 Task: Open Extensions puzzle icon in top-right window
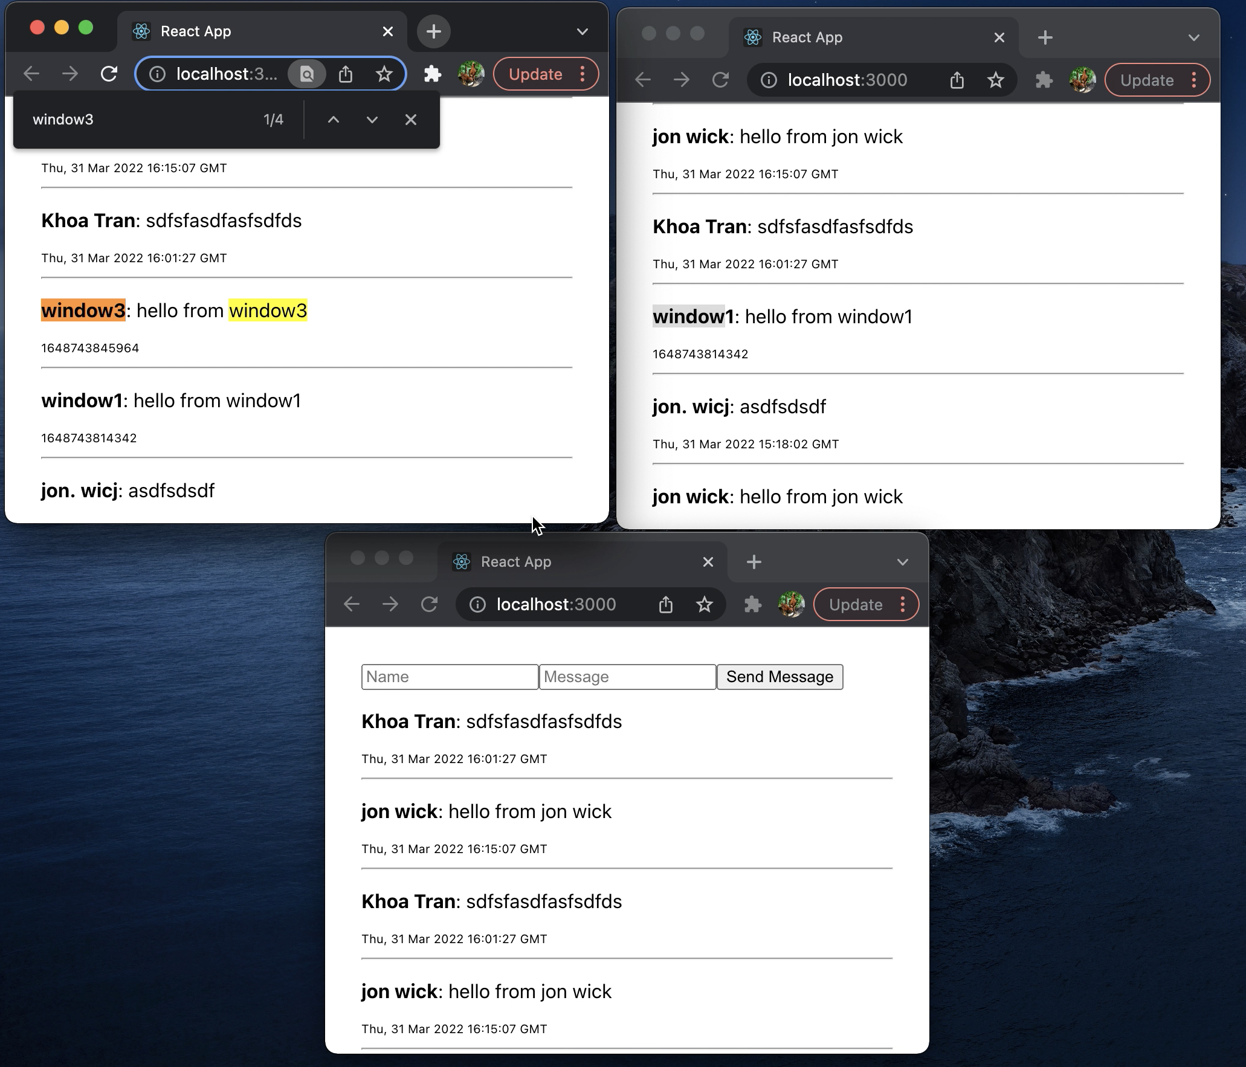[1044, 80]
